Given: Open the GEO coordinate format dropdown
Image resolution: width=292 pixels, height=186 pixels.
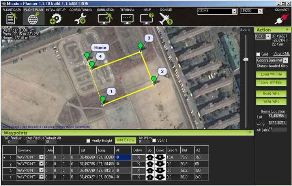Looking at the screenshot, I should coord(268,37).
